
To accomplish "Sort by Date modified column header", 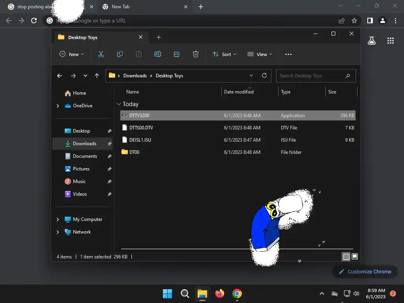I will (x=239, y=92).
